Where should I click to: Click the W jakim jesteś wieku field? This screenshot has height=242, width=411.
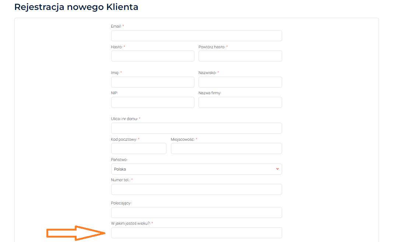[x=196, y=233]
